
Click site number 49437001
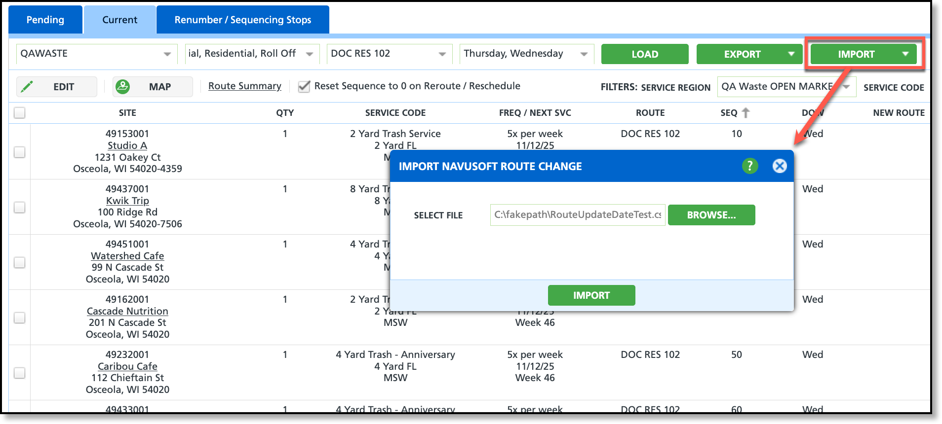click(127, 189)
